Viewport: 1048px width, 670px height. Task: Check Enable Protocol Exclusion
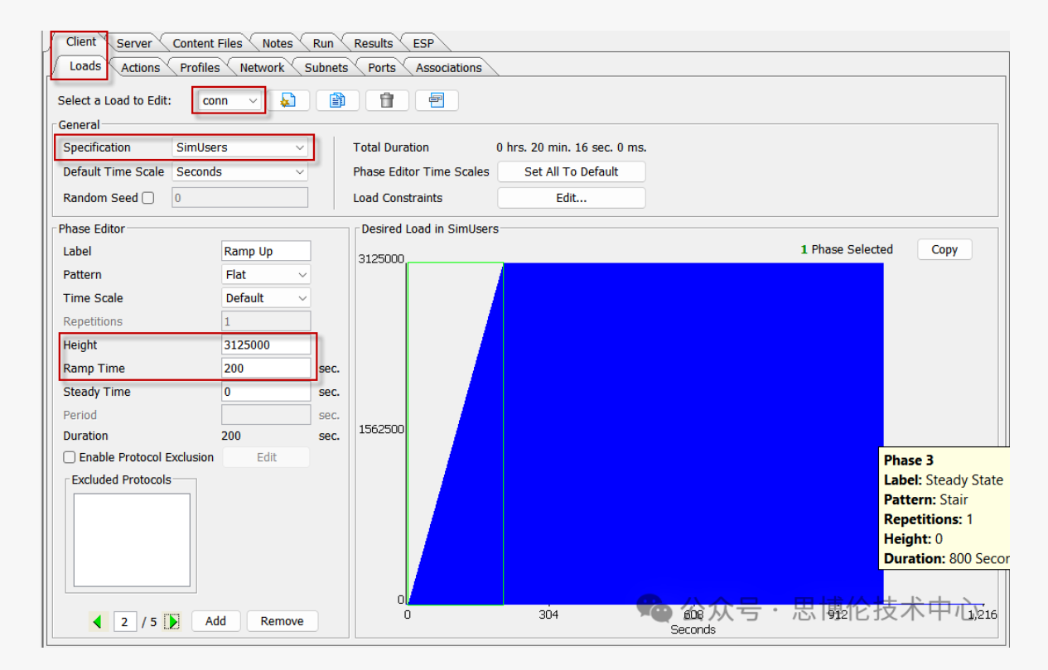point(70,457)
